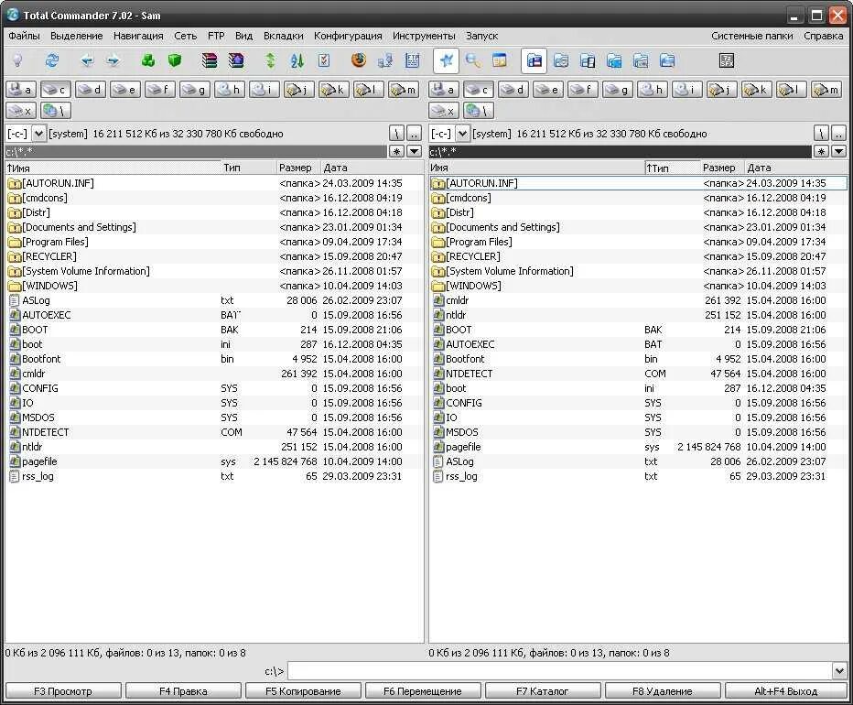Go to parent directory in right panel

click(838, 134)
